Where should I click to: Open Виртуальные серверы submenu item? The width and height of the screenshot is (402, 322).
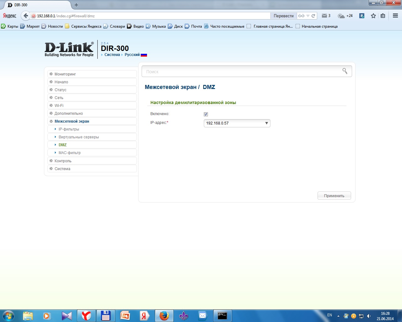point(92,137)
